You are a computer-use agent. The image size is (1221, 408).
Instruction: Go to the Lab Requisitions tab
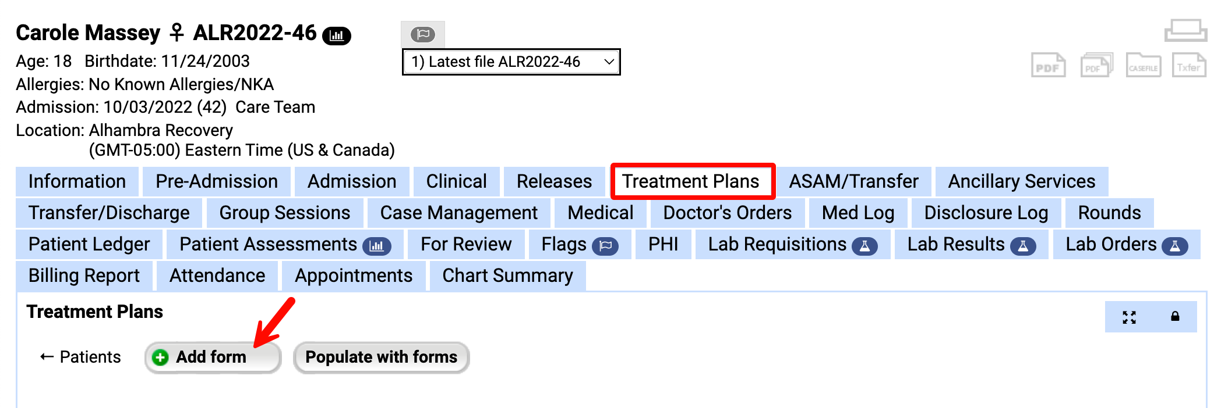[792, 244]
